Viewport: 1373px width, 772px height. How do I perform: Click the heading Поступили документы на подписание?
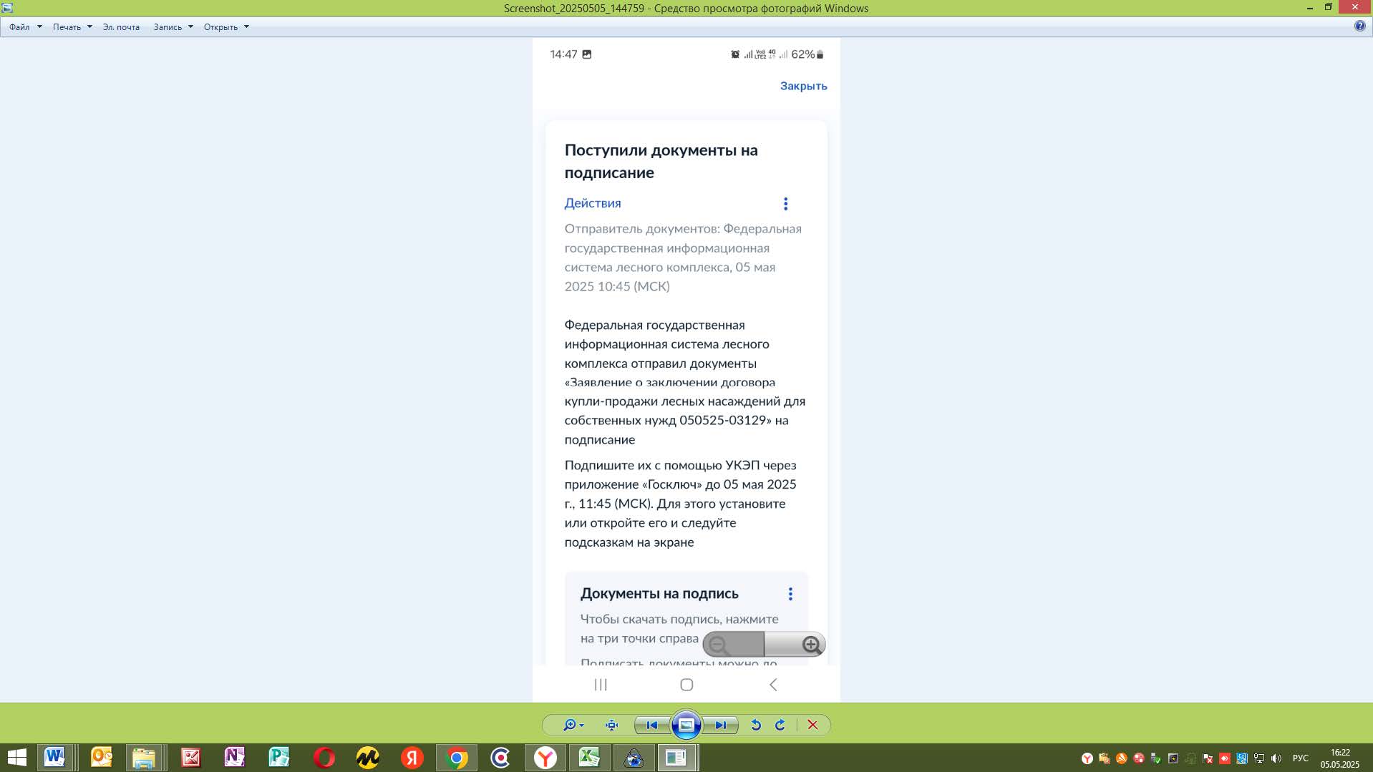pos(661,162)
